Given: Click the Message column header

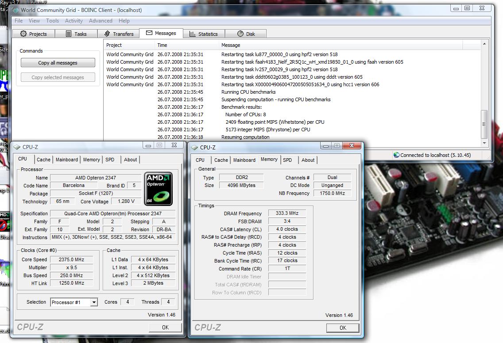Looking at the screenshot, I should [x=340, y=45].
